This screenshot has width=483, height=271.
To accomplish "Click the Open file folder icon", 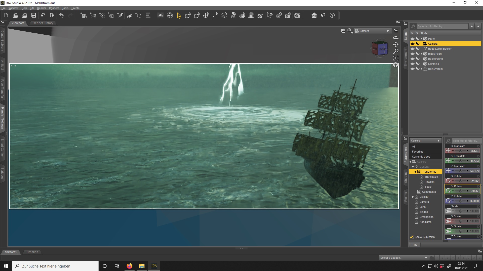I will point(15,16).
